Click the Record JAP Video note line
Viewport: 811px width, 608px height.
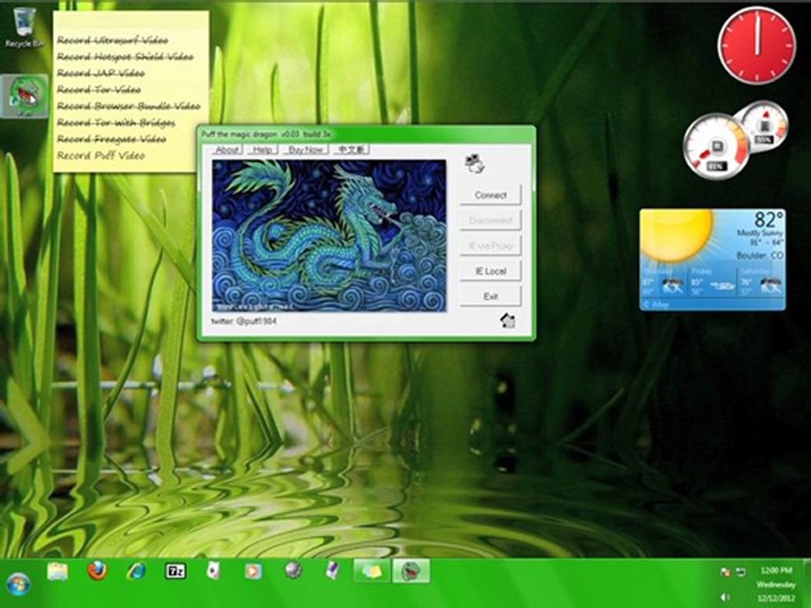(x=101, y=73)
